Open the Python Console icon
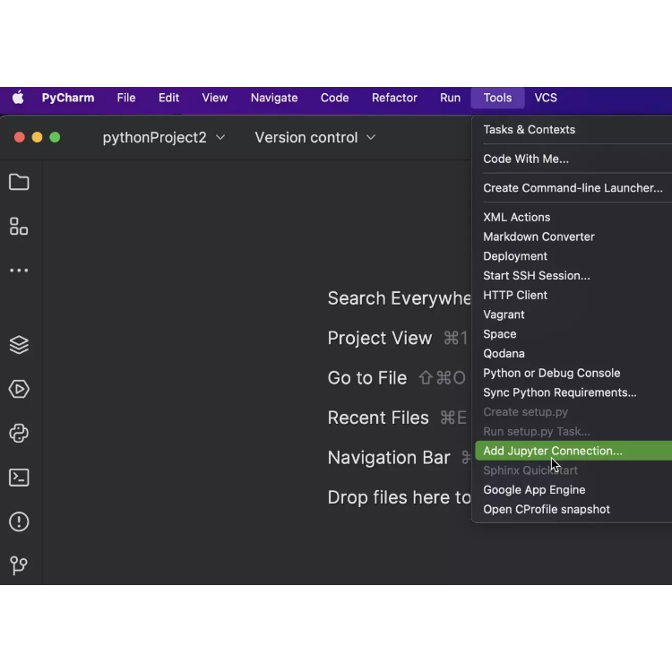The height and width of the screenshot is (672, 672). (19, 434)
